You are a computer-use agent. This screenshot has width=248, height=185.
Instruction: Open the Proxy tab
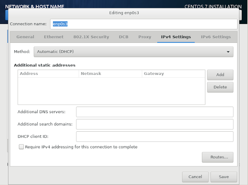[x=145, y=37]
